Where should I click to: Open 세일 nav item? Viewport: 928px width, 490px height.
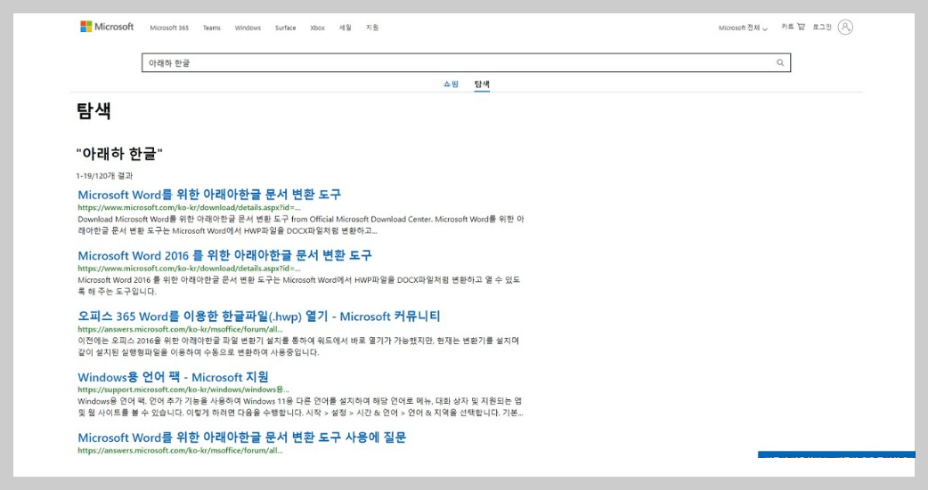[345, 28]
